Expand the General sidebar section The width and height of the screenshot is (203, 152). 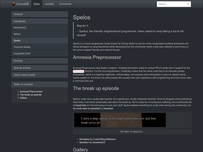39,14
